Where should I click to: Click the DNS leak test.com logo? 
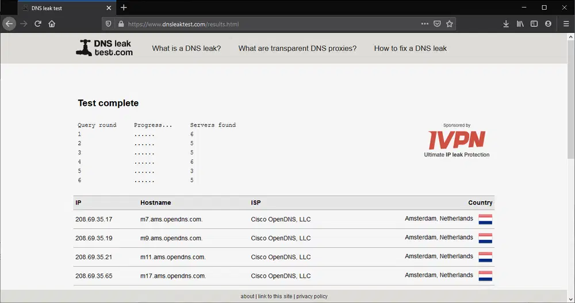point(105,48)
